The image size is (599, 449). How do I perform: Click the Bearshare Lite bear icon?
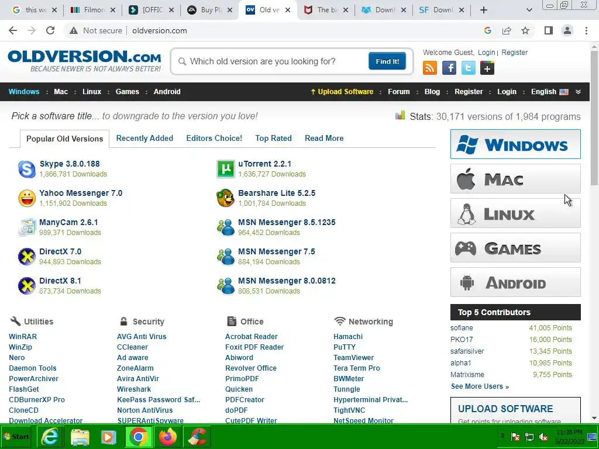click(226, 198)
